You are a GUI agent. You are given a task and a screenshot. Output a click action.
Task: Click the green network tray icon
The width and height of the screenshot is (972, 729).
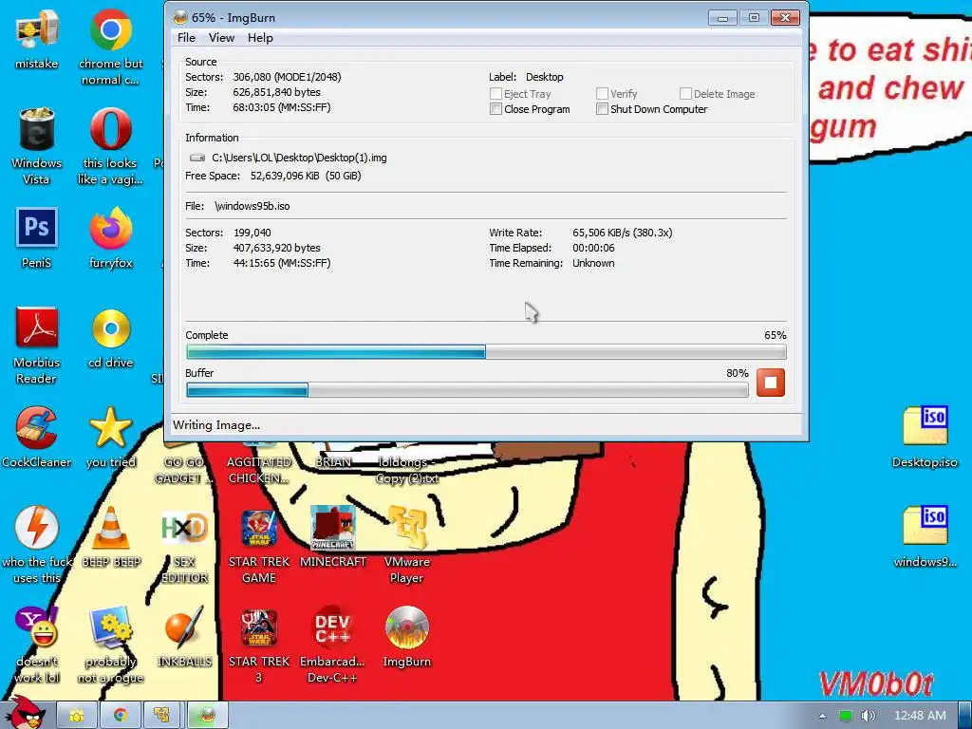click(x=845, y=716)
